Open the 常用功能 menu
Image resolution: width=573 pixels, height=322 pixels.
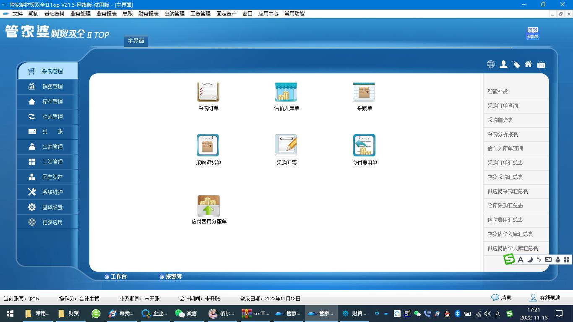click(x=294, y=14)
